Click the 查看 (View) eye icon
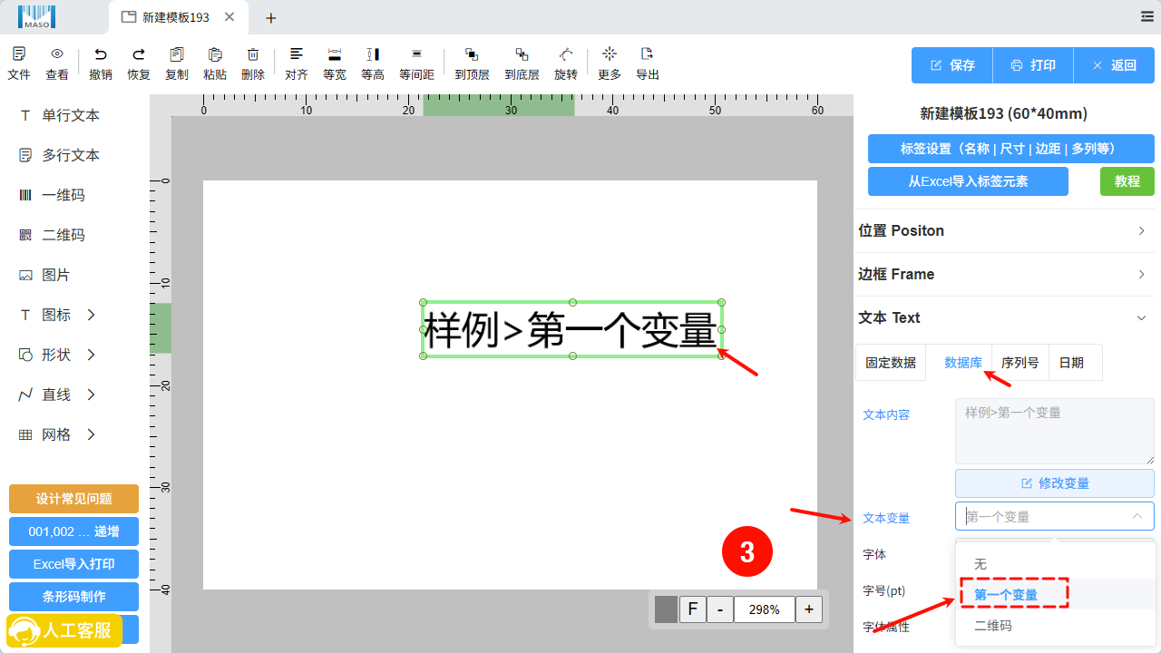The image size is (1161, 653). [x=57, y=63]
